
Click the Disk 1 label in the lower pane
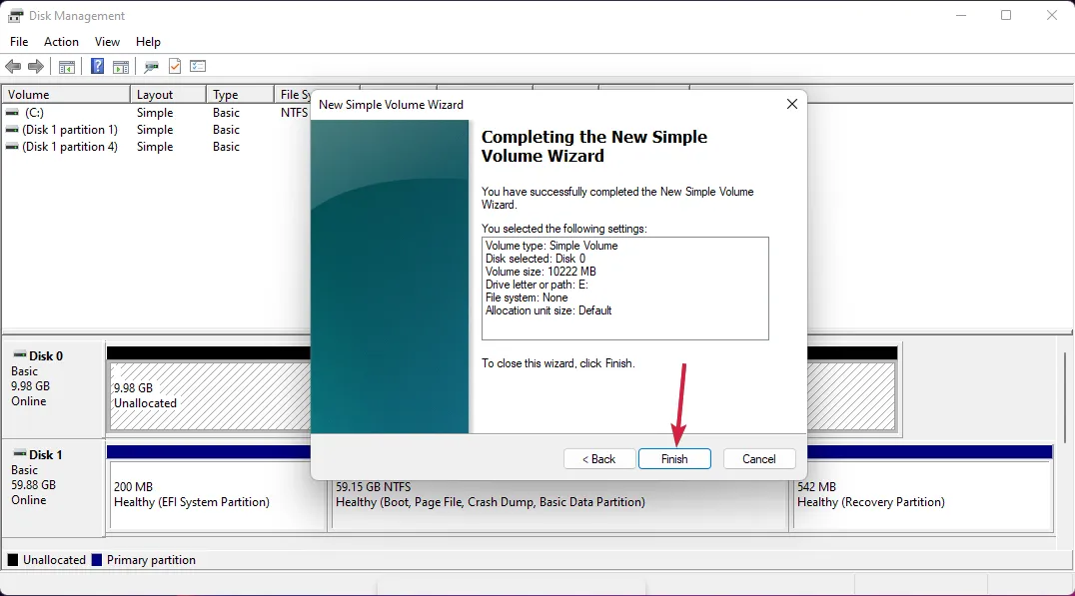[45, 455]
